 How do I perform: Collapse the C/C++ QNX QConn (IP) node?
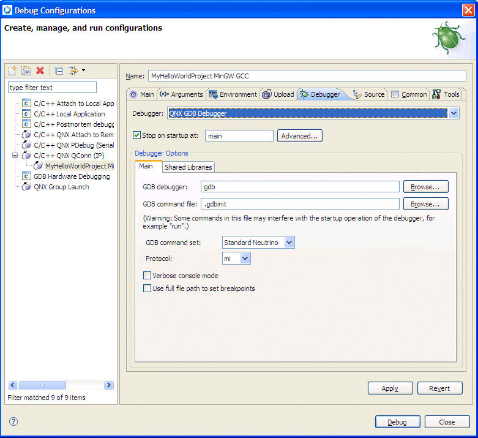click(x=15, y=156)
